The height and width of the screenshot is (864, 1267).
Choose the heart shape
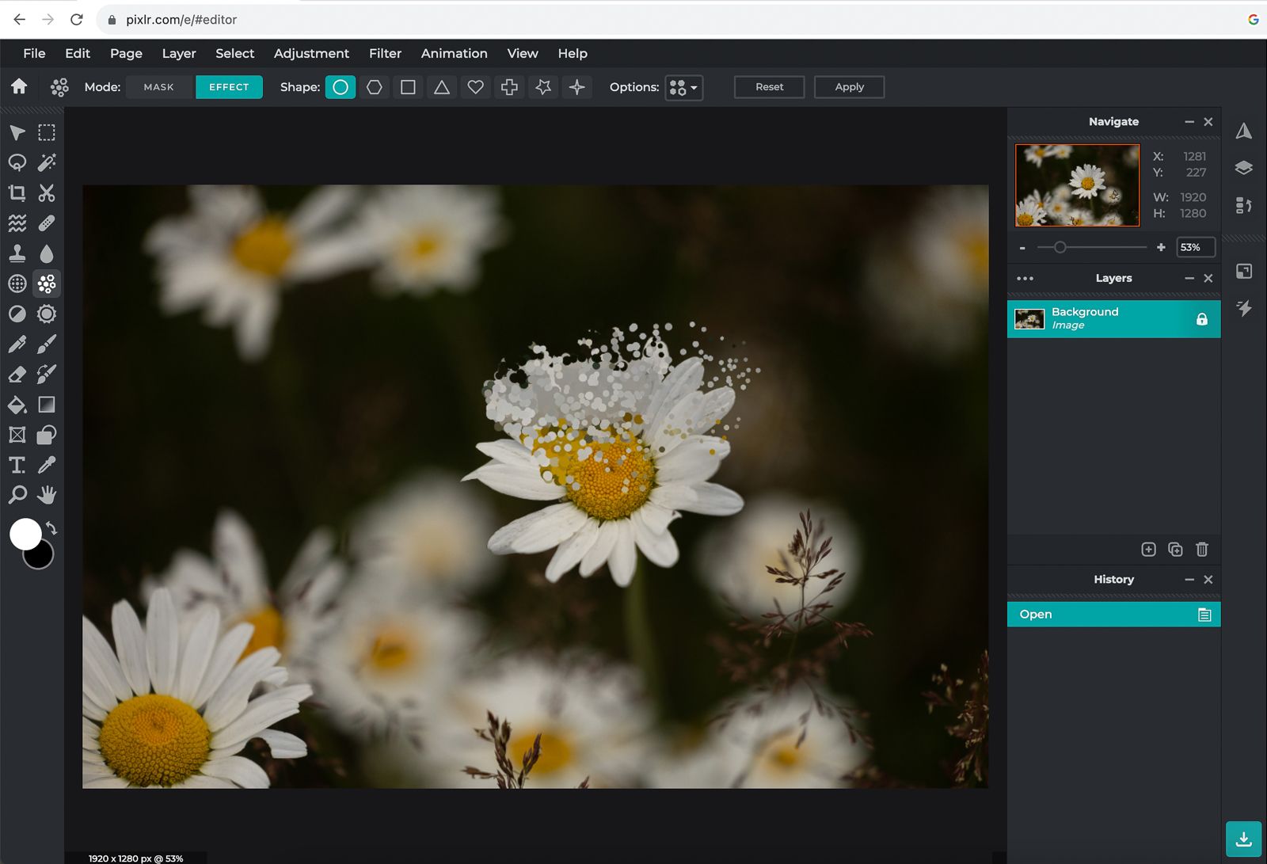coord(475,87)
